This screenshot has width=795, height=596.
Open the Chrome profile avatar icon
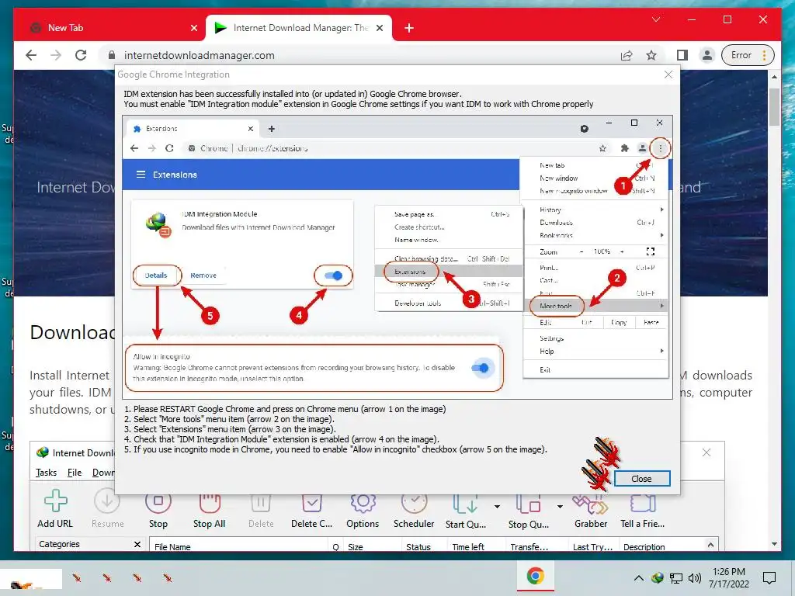[x=706, y=55]
